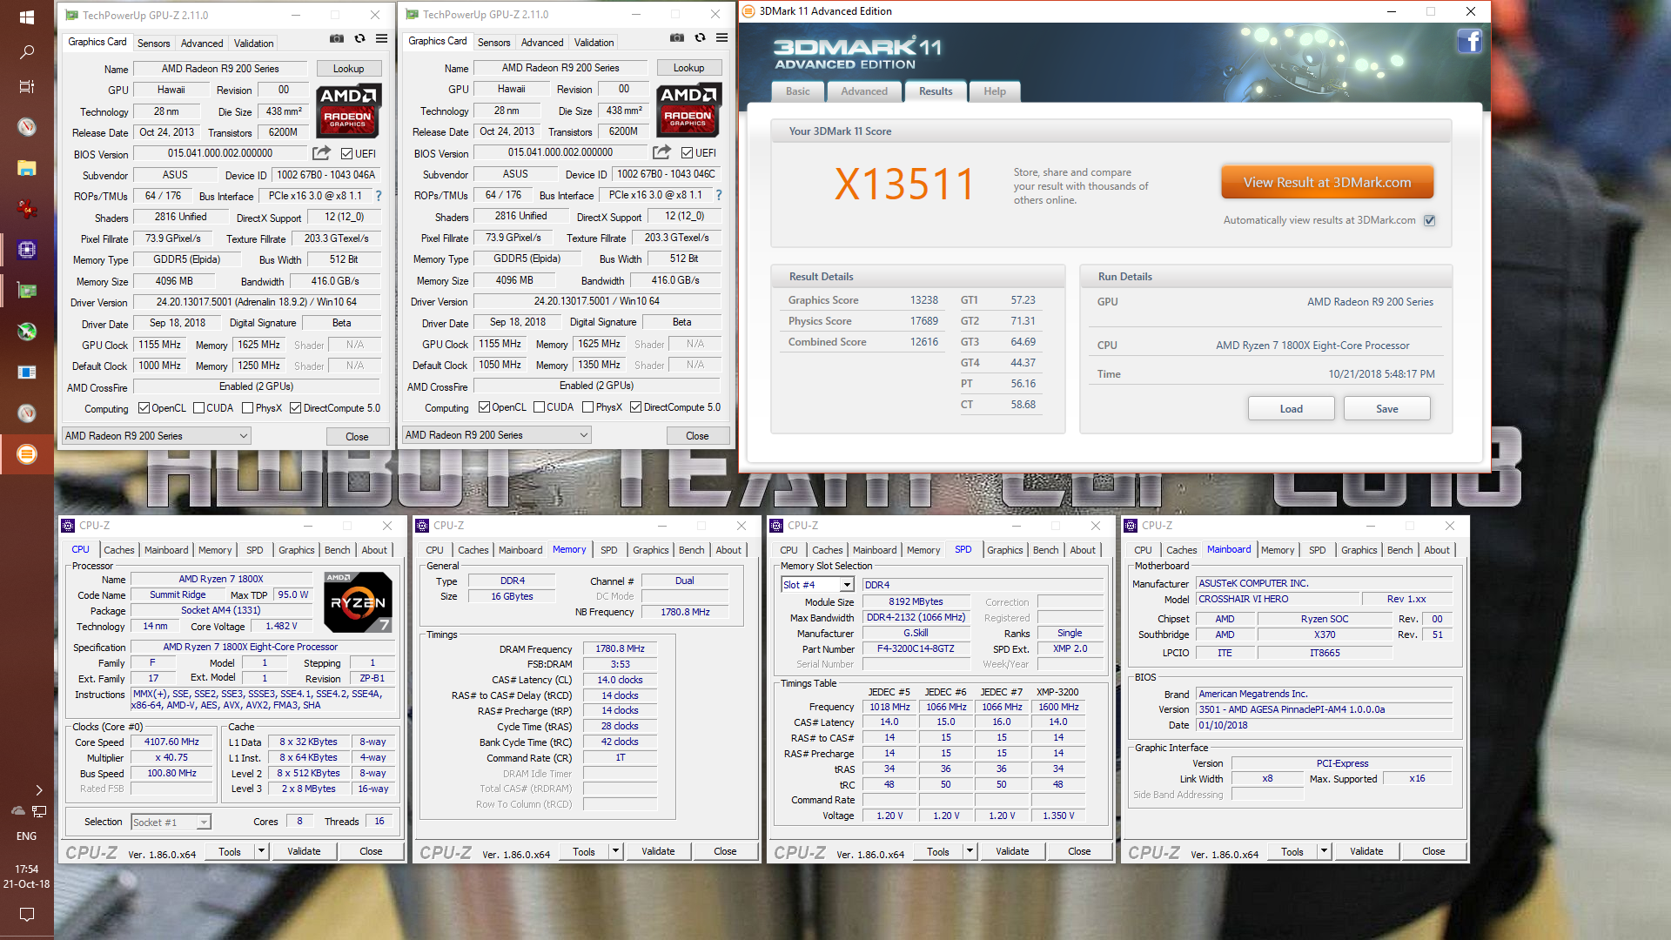Click the BIOS export icon in left GPU-Z
1671x940 pixels.
[321, 153]
